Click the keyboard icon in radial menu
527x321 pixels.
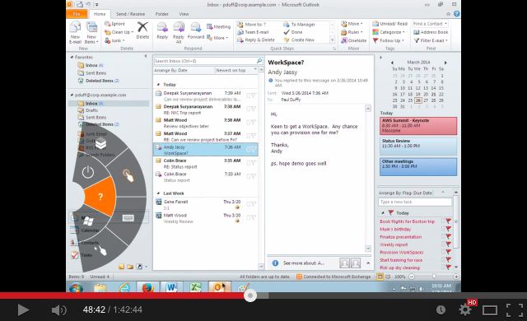(128, 218)
